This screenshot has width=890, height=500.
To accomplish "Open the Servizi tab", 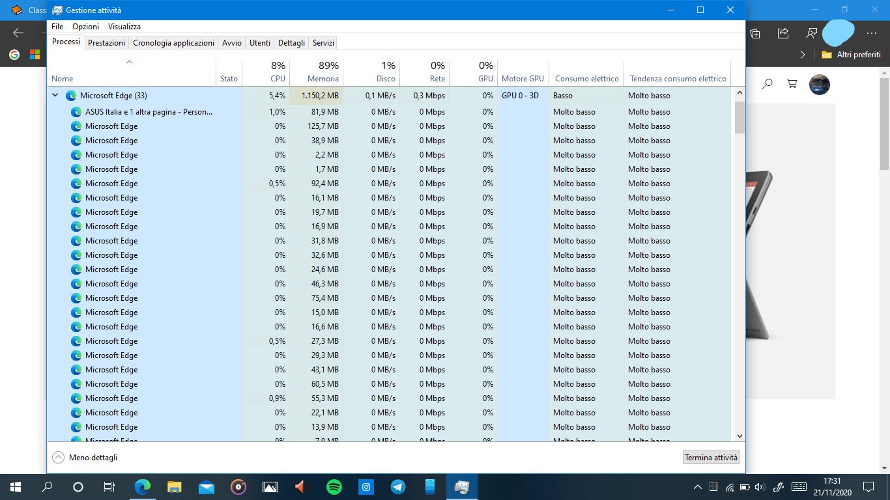I will [323, 43].
